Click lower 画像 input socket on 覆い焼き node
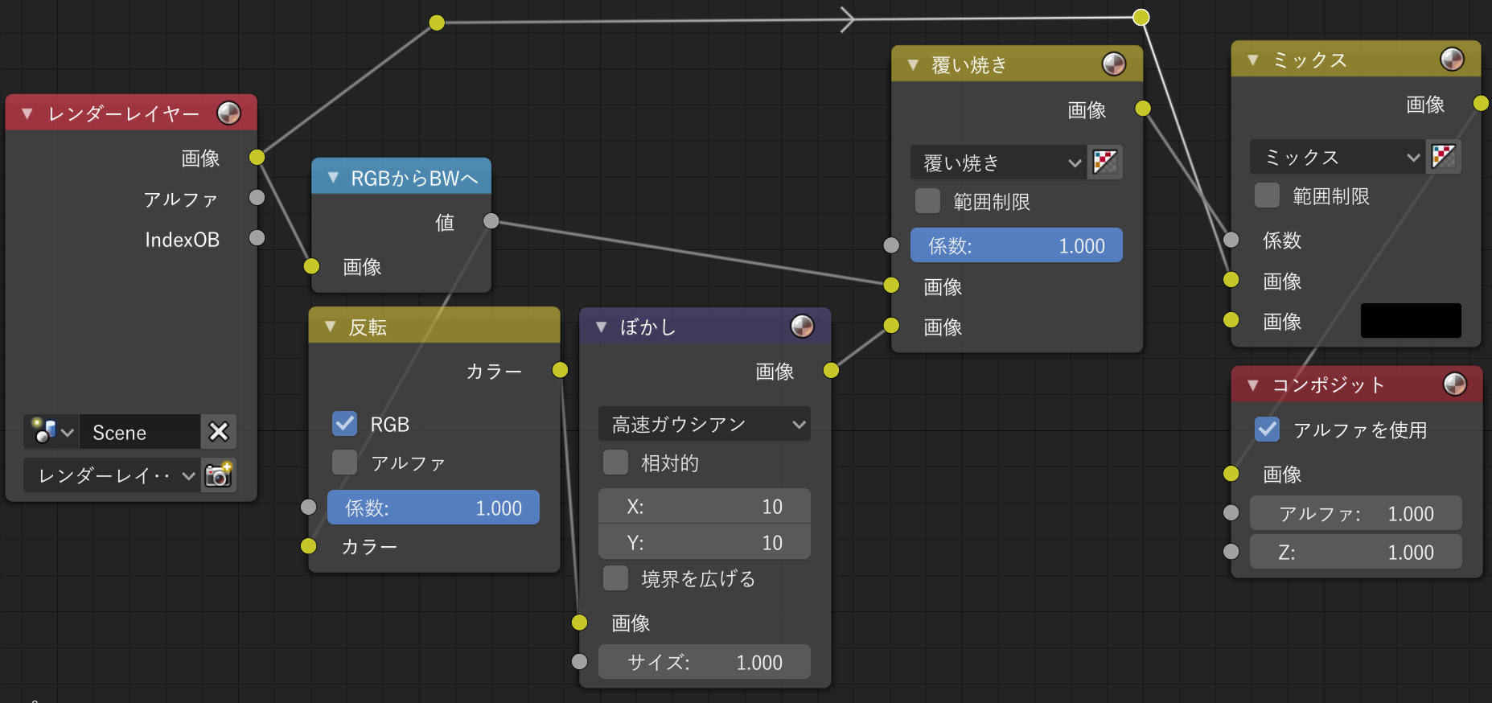1492x703 pixels. [891, 325]
